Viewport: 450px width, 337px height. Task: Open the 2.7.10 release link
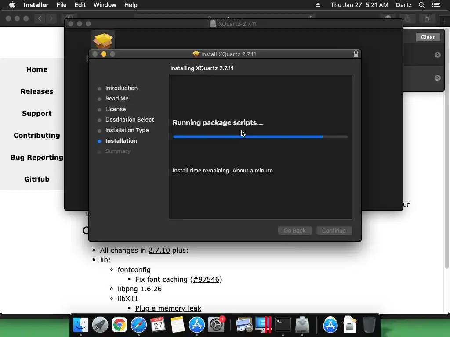point(159,250)
